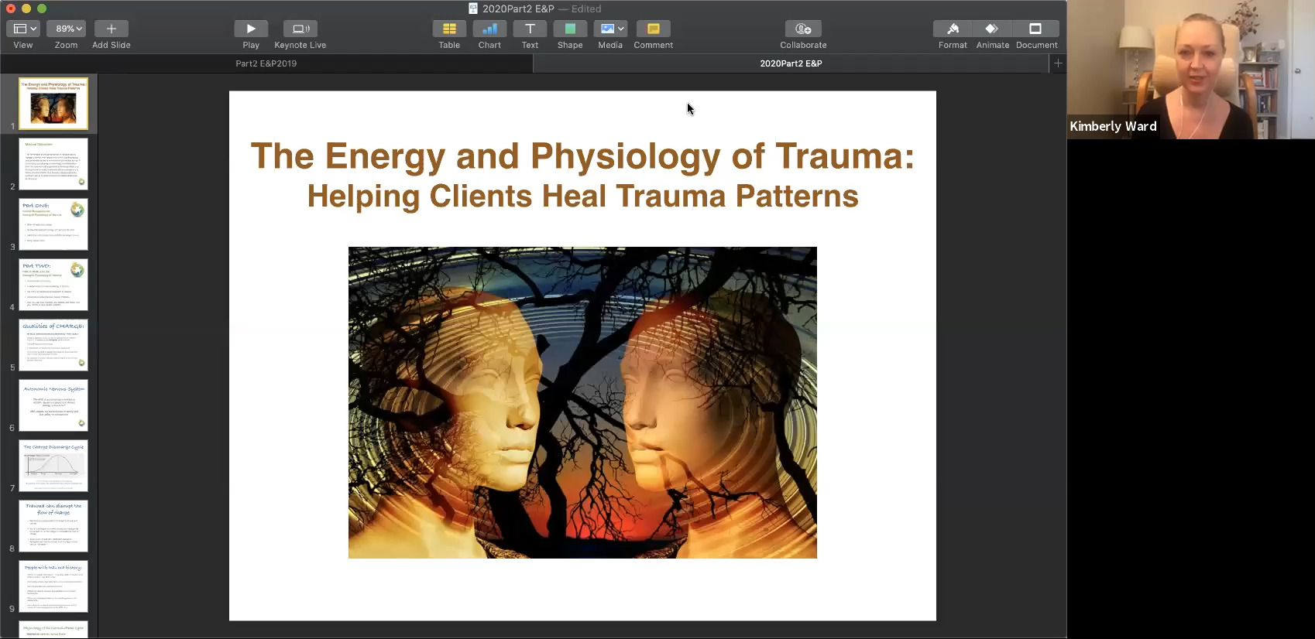Insert a Chart
1315x639 pixels.
[x=489, y=29]
